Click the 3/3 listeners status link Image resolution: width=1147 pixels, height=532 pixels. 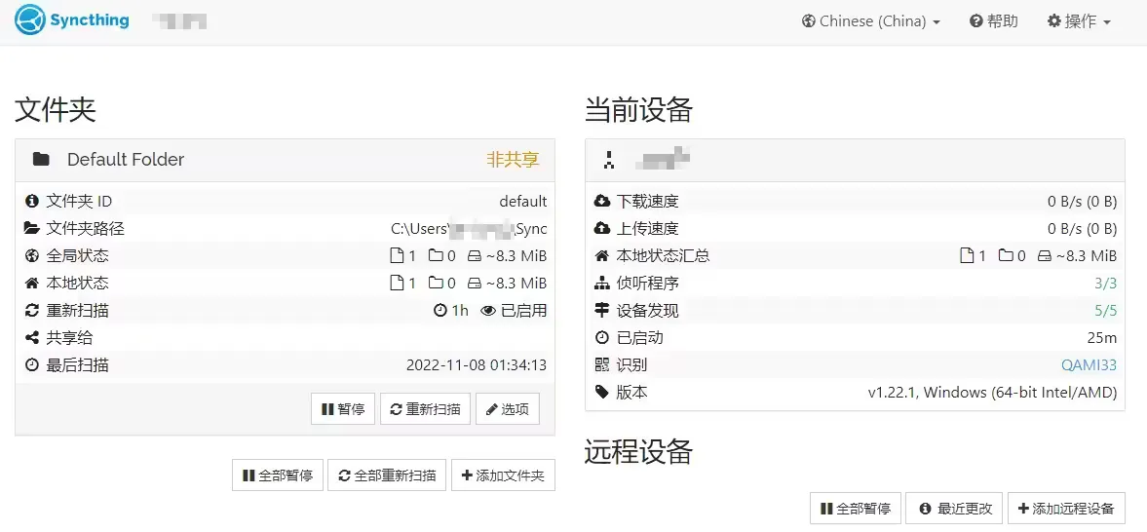click(1105, 284)
